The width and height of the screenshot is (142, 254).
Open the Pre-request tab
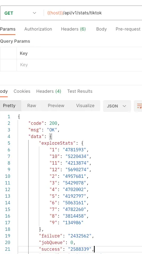point(128,29)
